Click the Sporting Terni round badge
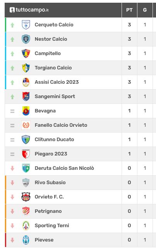 [x=26, y=226]
